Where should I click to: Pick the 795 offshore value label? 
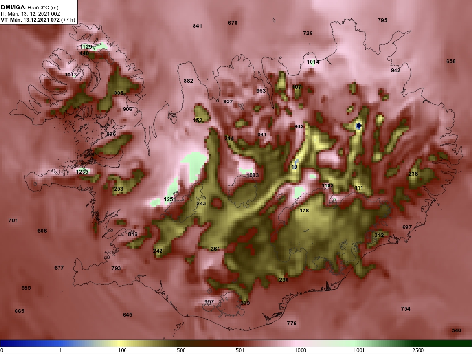(x=382, y=20)
